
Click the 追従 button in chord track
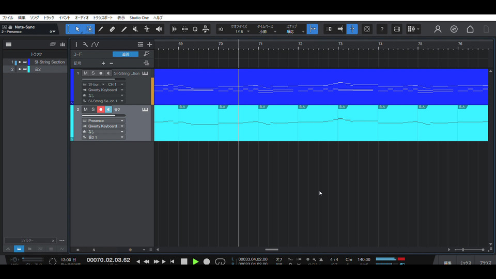tap(126, 54)
